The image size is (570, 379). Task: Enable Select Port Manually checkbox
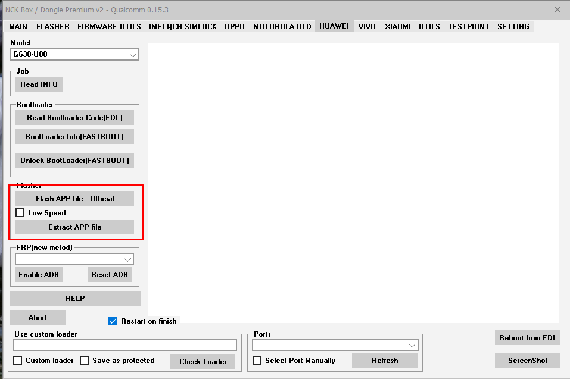[257, 360]
